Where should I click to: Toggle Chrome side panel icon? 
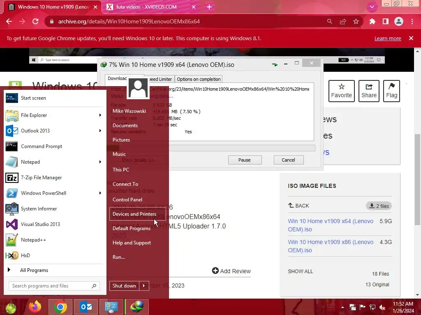tap(386, 21)
